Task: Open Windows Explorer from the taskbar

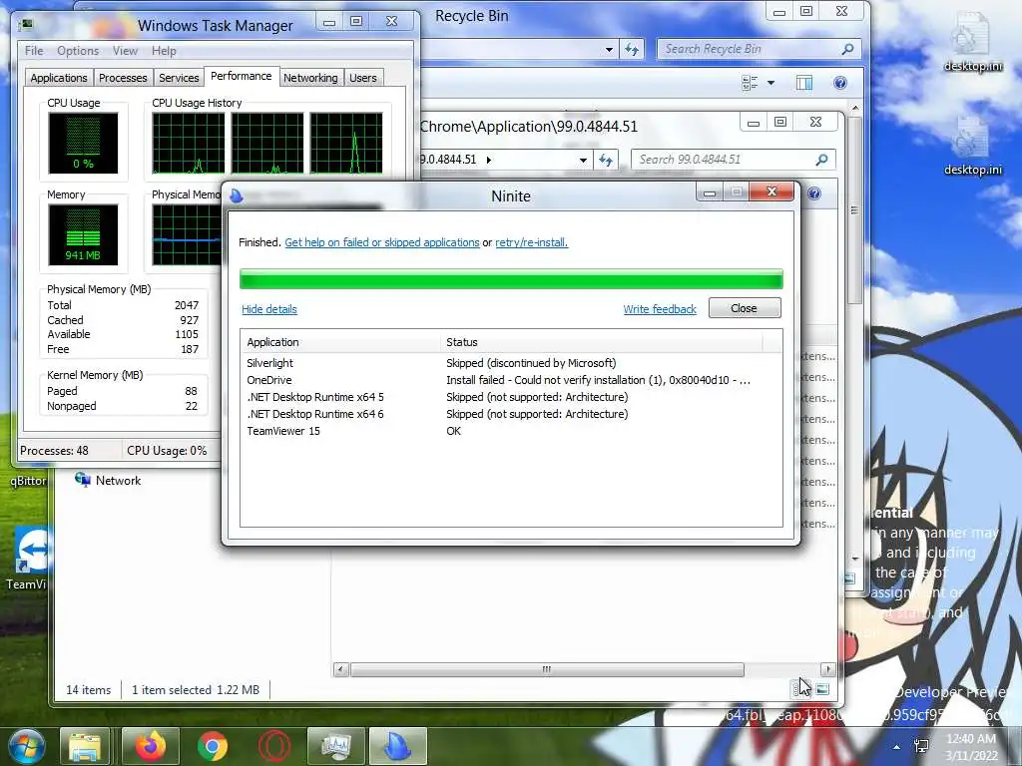Action: tap(85, 747)
